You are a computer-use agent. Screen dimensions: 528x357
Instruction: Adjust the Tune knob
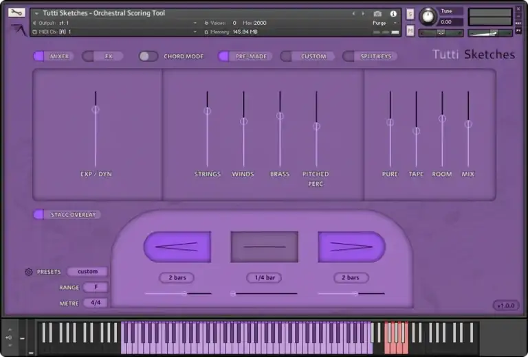click(428, 16)
